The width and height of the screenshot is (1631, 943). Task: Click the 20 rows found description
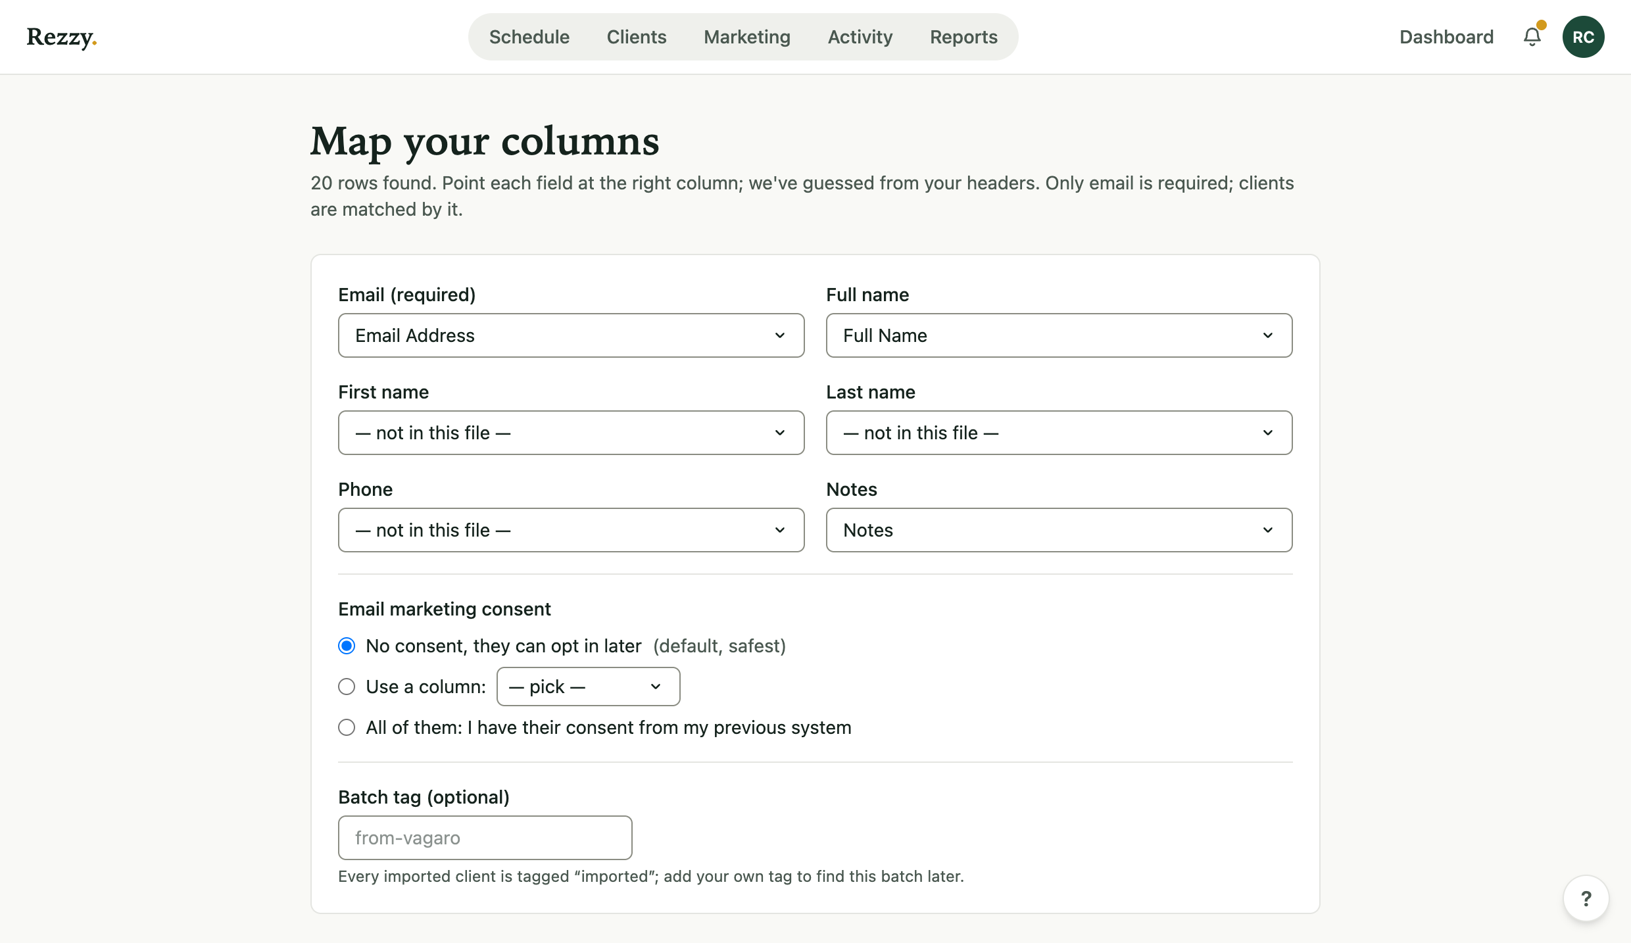coord(802,196)
